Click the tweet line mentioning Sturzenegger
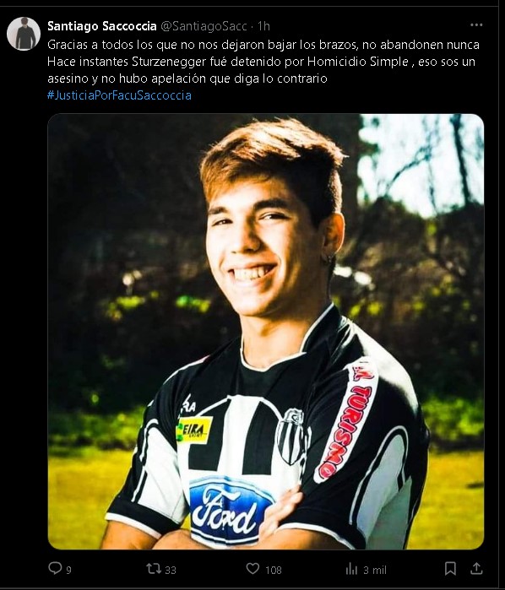Image resolution: width=505 pixels, height=590 pixels. pyautogui.click(x=261, y=62)
